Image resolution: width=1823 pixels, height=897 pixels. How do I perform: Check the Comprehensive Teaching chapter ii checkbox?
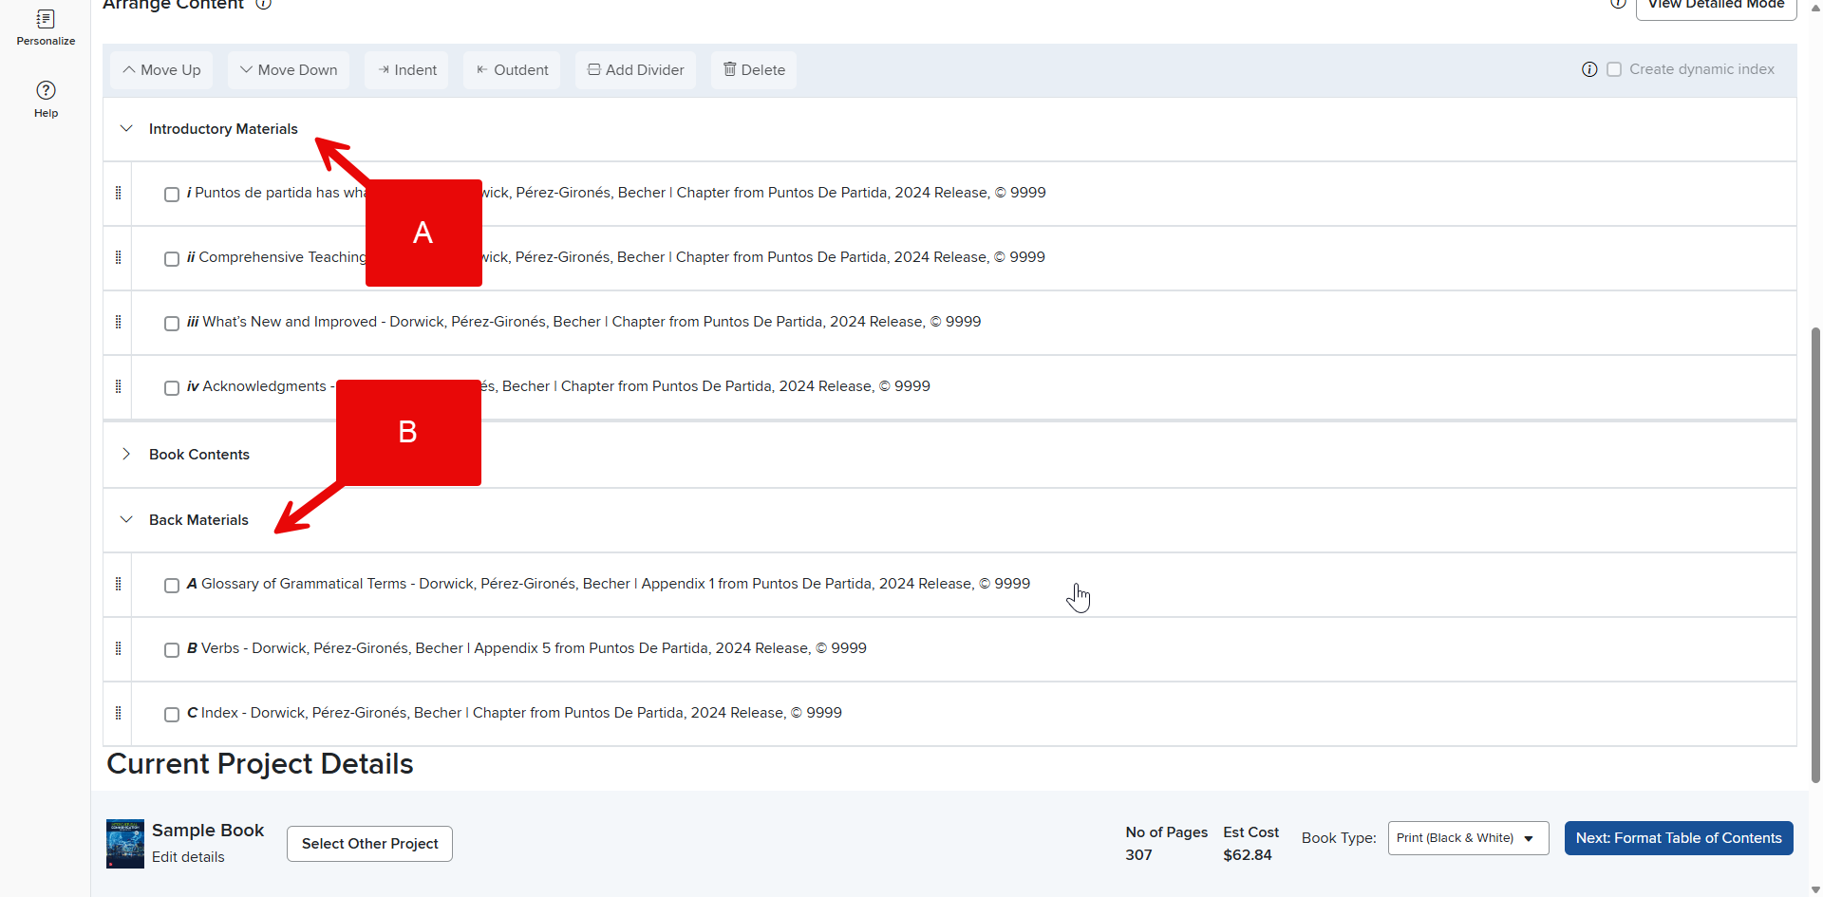tap(172, 259)
